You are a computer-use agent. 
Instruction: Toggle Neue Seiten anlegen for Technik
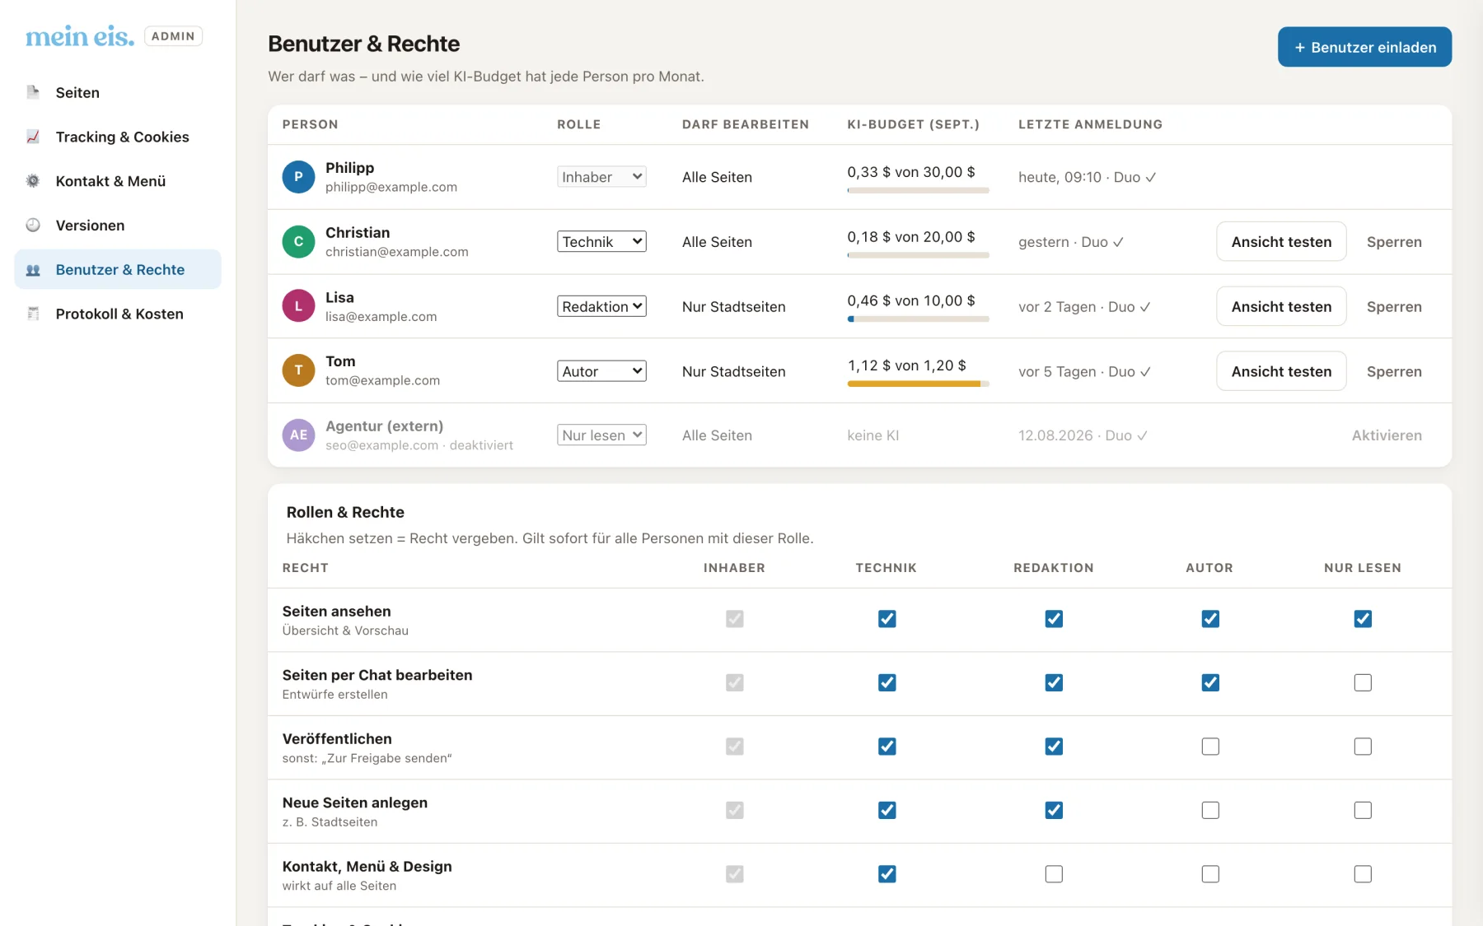click(887, 810)
